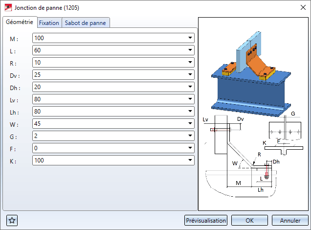Click the application icon in title bar
The width and height of the screenshot is (311, 230).
[8, 8]
